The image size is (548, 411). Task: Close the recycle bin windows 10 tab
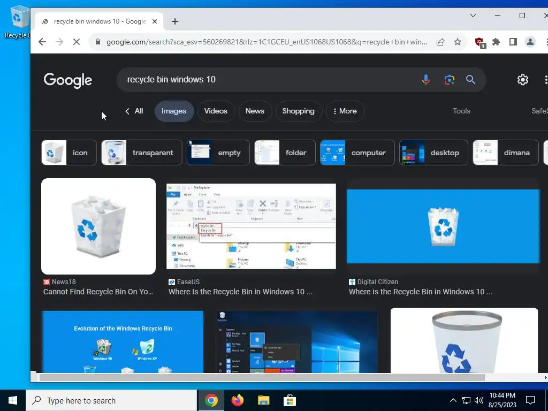point(155,21)
